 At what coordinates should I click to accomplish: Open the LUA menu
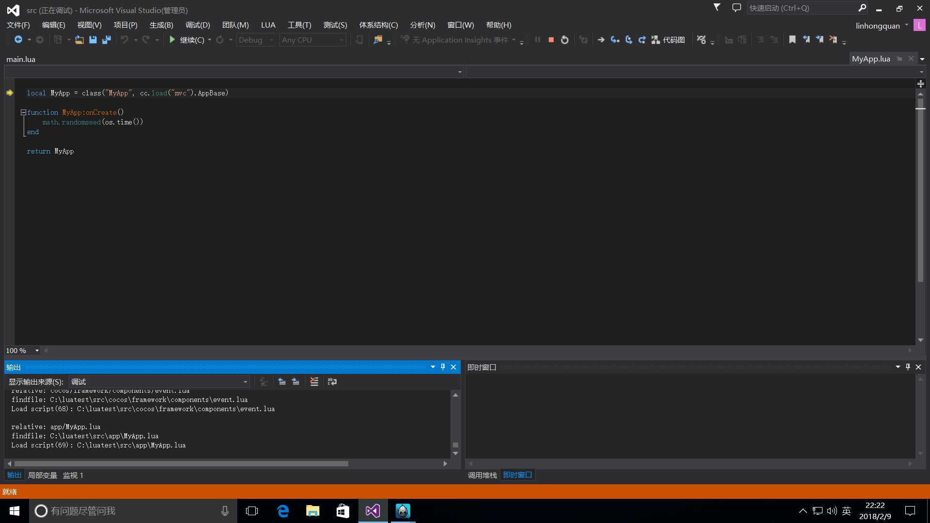tap(268, 25)
